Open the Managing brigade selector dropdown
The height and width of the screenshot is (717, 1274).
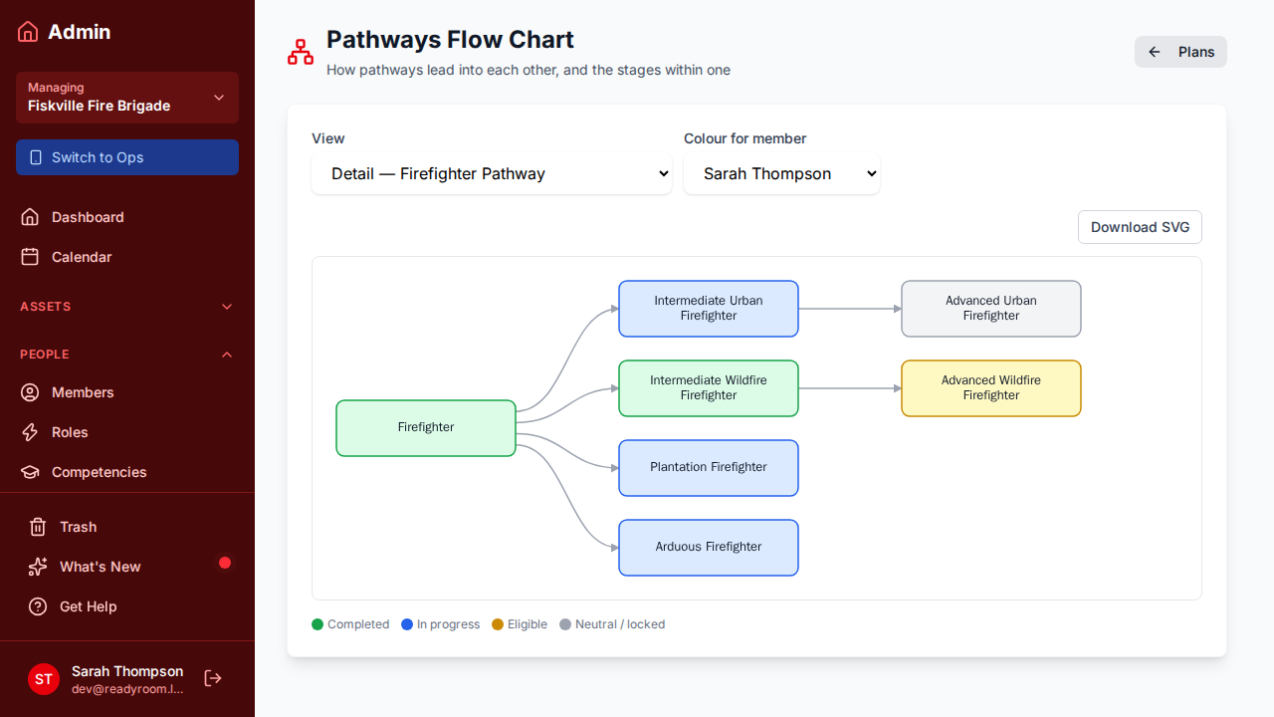[x=127, y=98]
